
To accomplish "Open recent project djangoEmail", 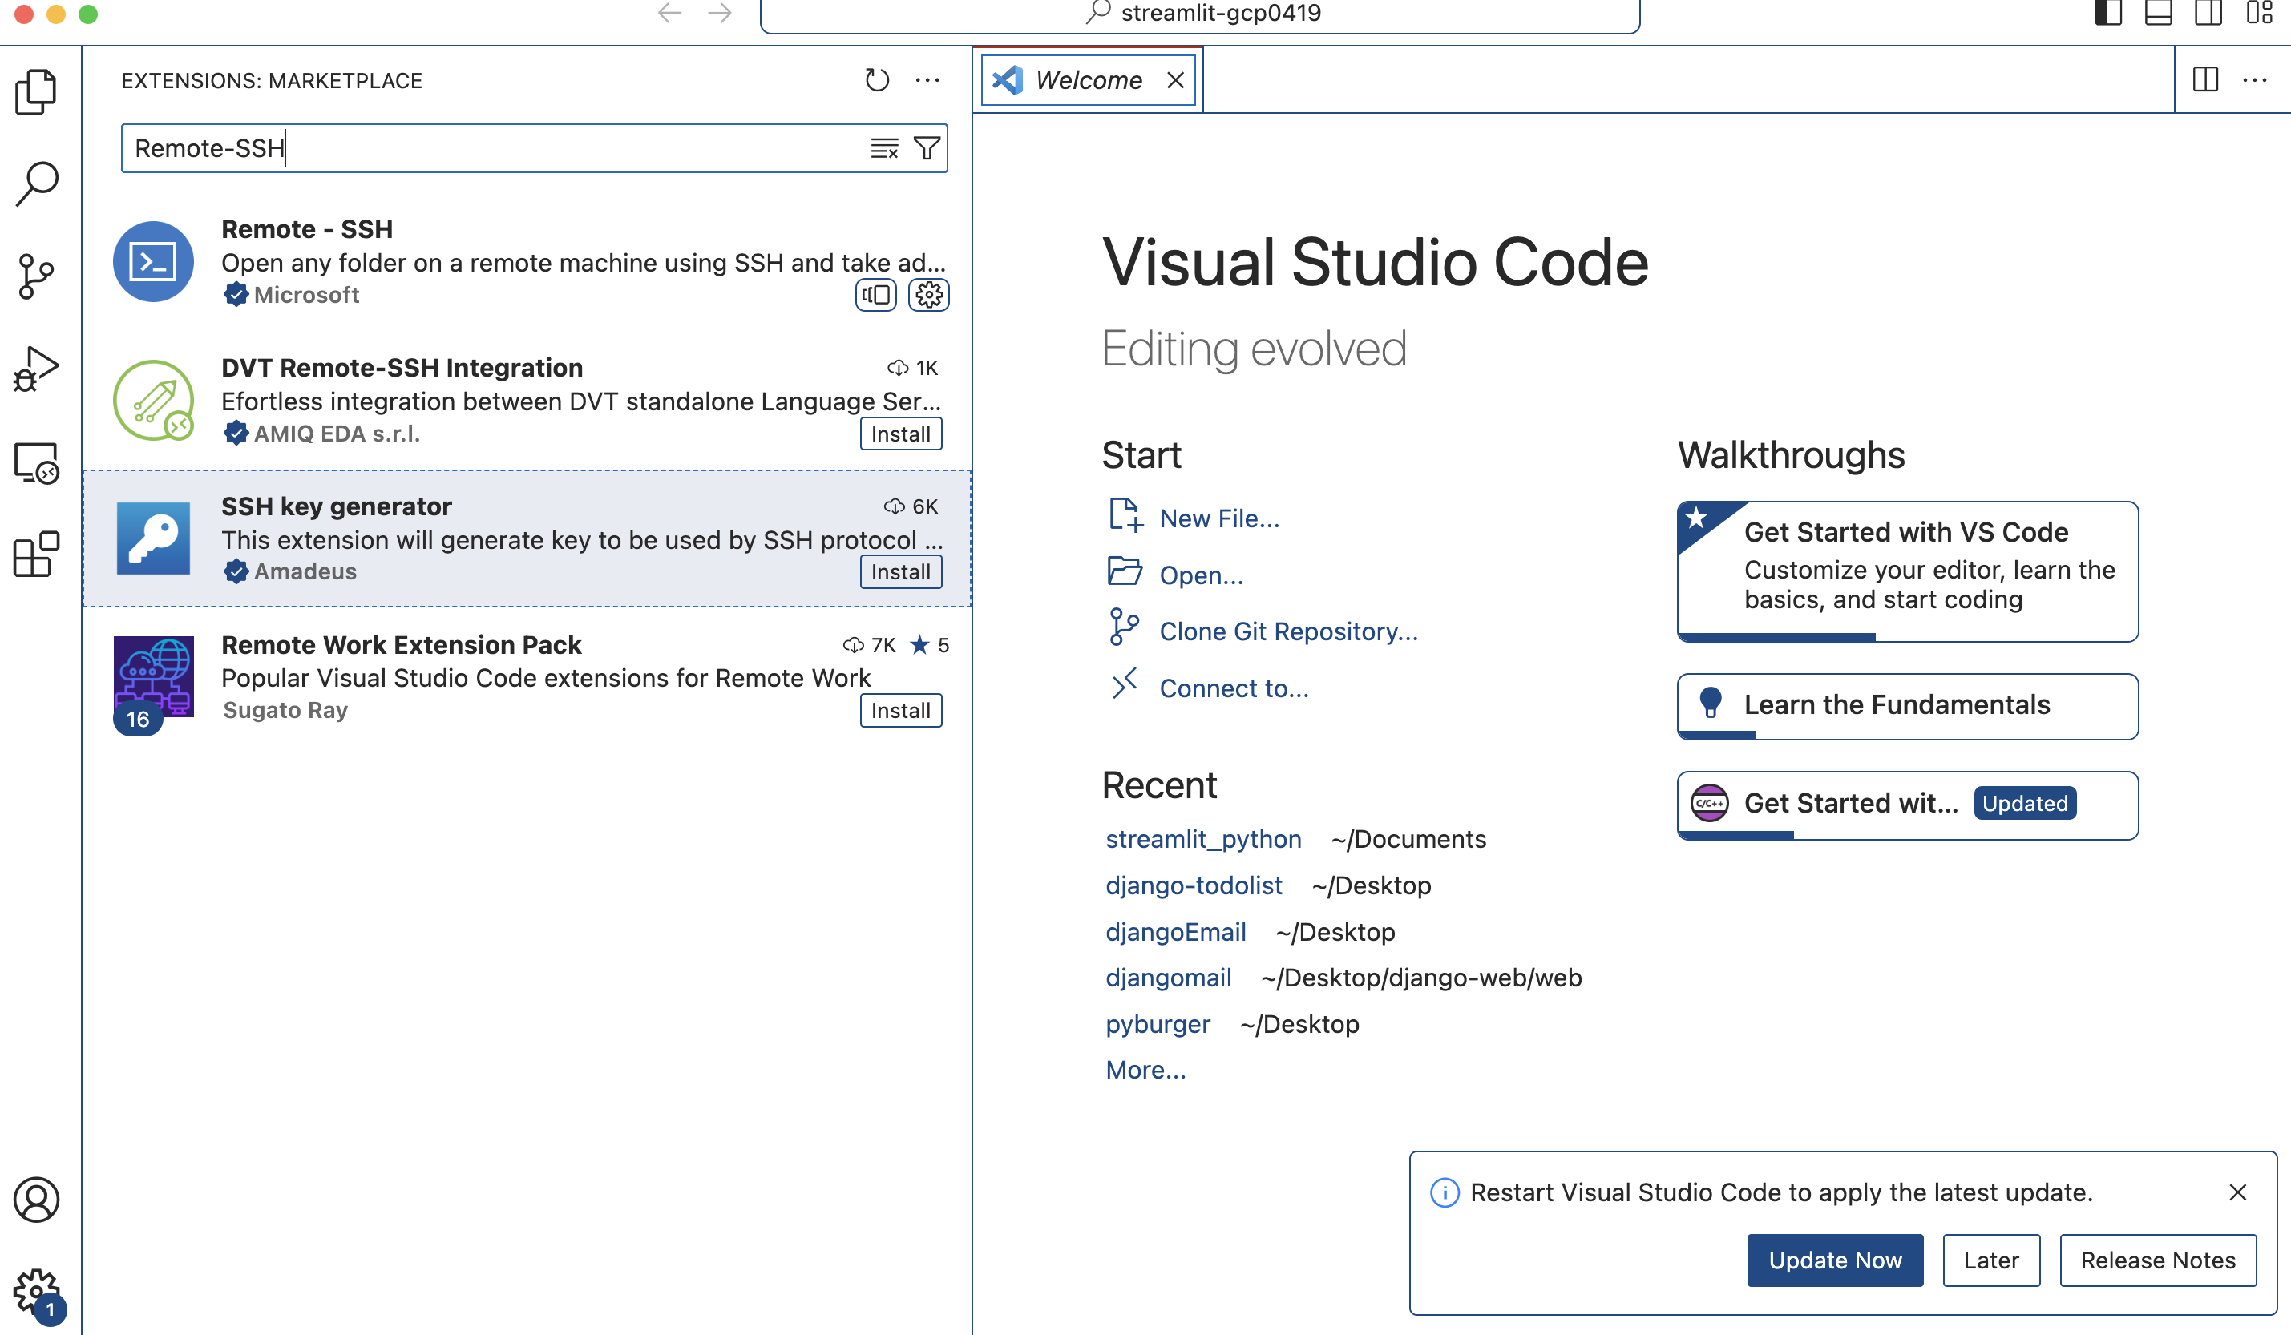I will pos(1174,931).
